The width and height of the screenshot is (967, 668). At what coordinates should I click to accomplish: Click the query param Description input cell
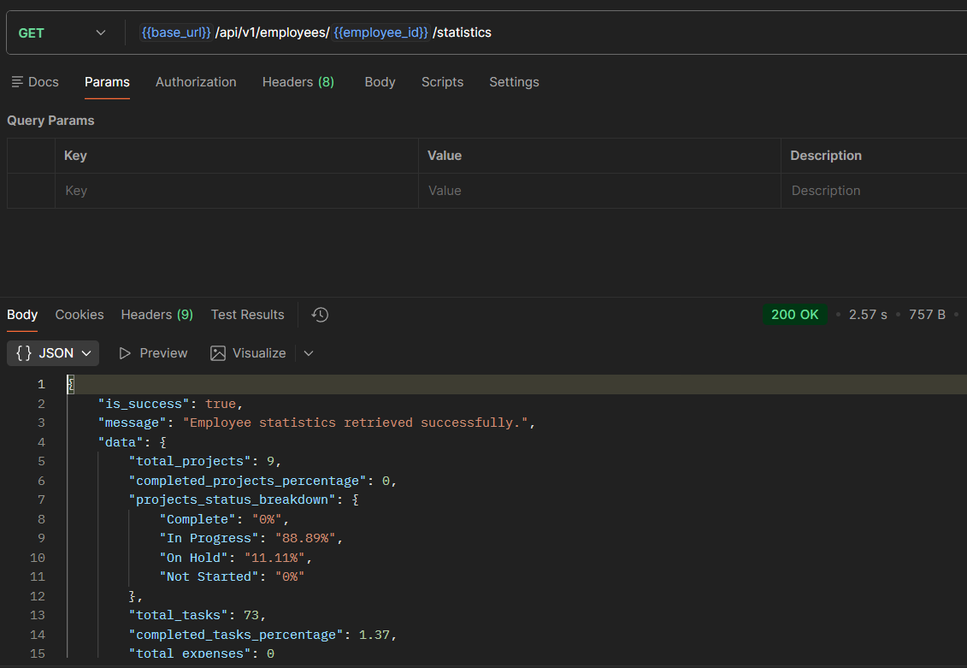pyautogui.click(x=872, y=191)
